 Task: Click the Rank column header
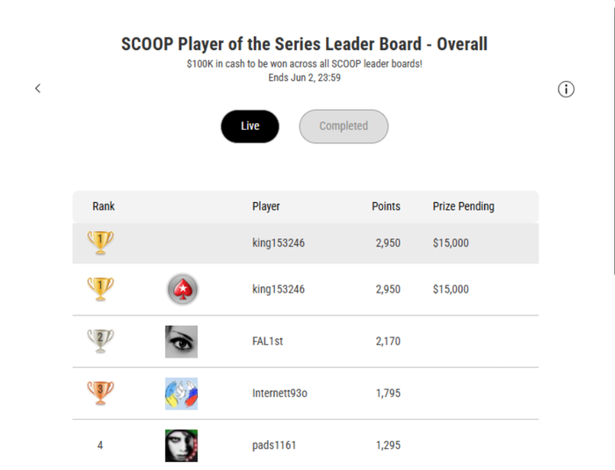pos(104,206)
